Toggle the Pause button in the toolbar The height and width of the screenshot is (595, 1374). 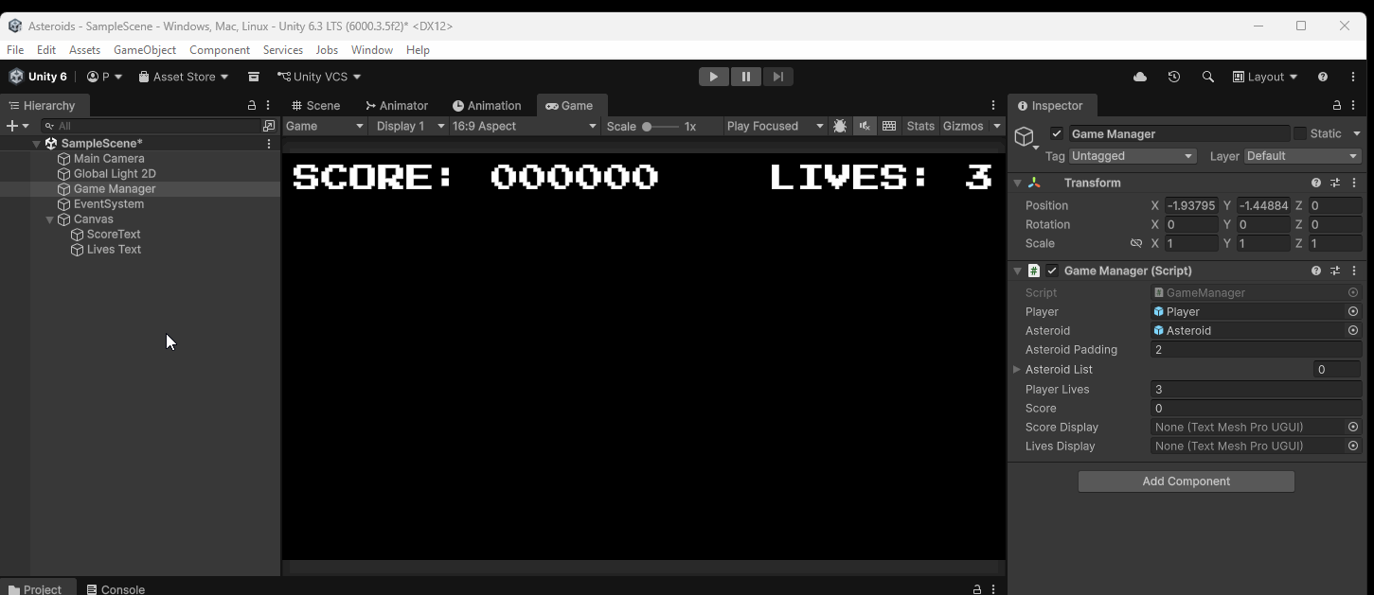tap(746, 77)
